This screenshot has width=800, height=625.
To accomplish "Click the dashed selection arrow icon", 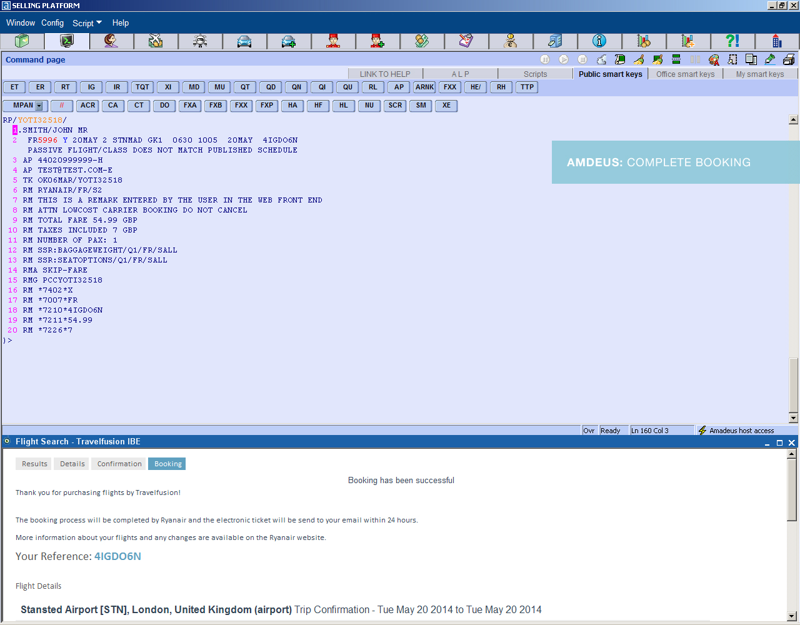I will tap(732, 59).
